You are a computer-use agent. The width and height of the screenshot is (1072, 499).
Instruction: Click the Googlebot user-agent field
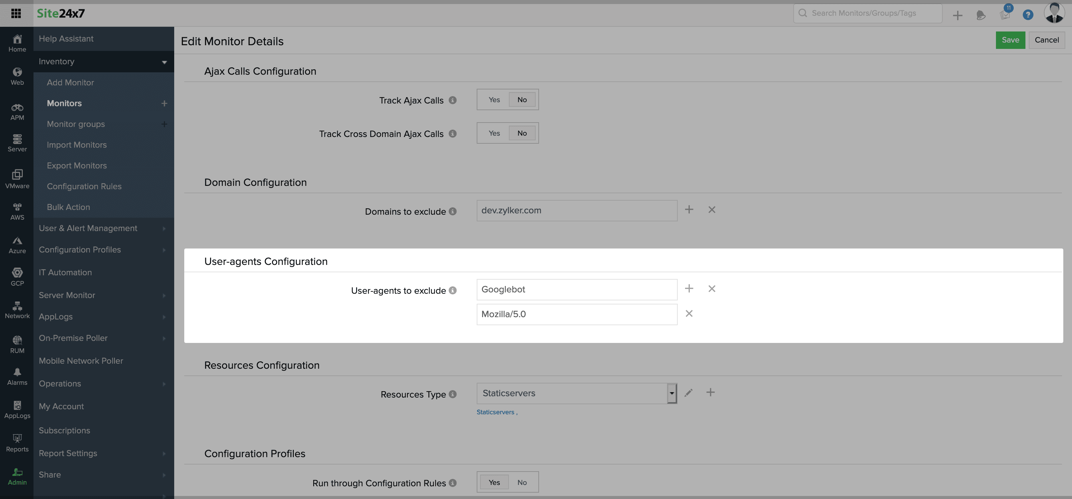(x=576, y=289)
